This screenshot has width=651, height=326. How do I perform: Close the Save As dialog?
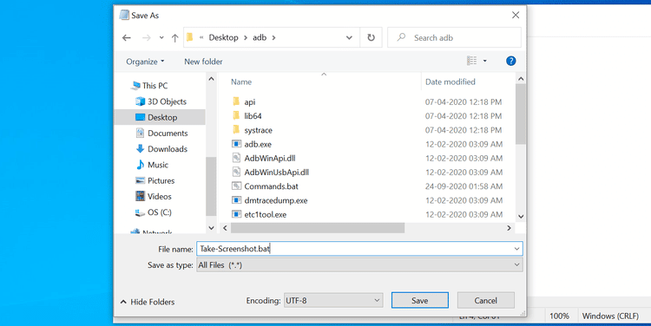[516, 16]
